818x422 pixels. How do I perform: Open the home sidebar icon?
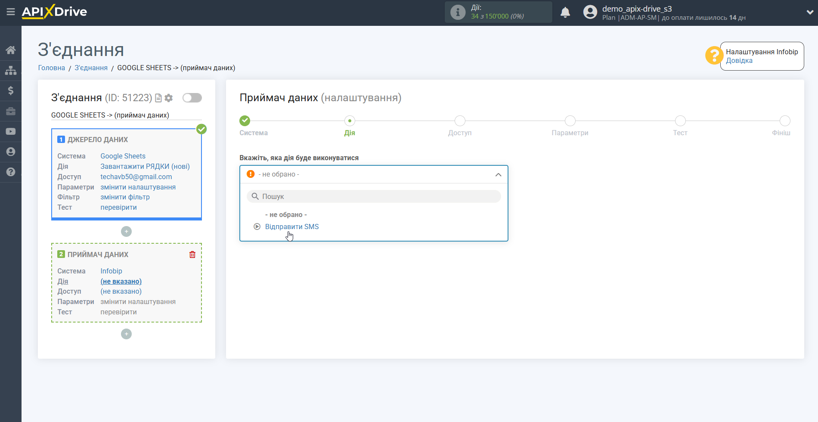(x=11, y=50)
